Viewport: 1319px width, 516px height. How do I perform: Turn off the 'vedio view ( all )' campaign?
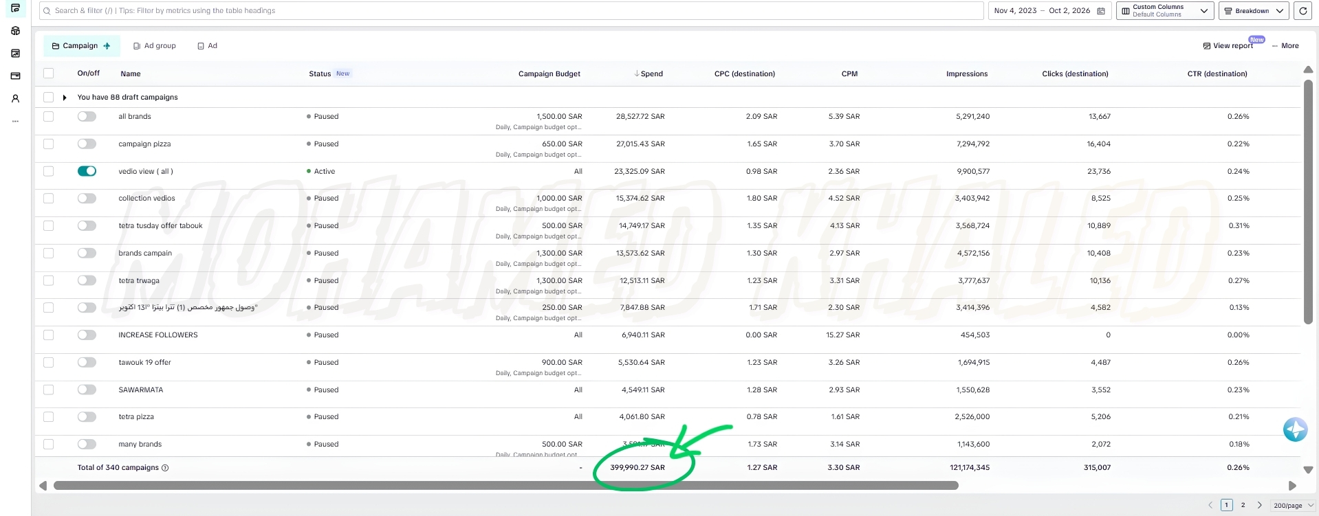87,171
